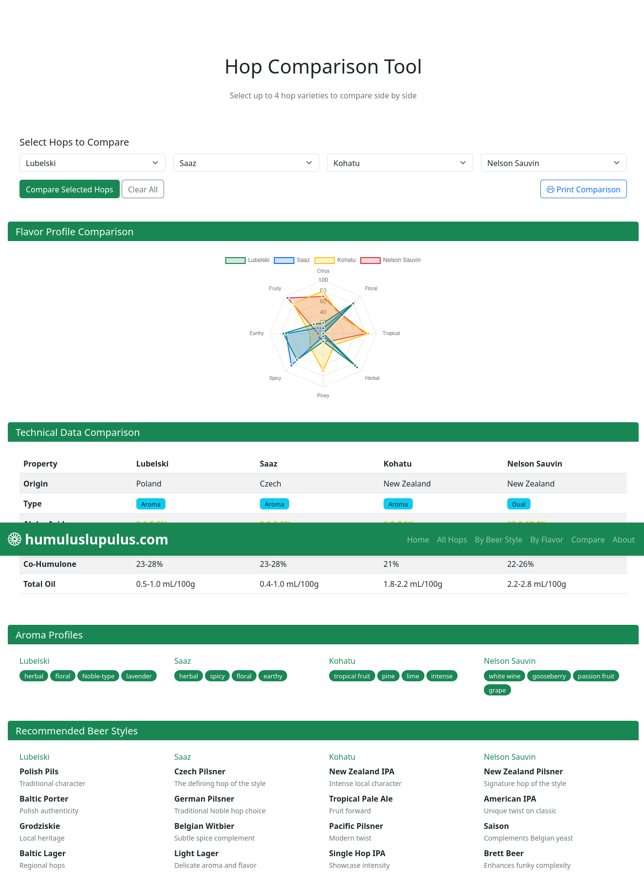This screenshot has width=644, height=881.
Task: Navigate to the By Flavor page
Action: [x=547, y=540]
